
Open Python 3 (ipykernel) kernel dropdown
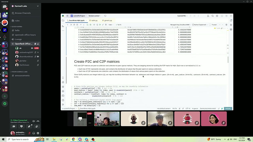click(x=200, y=25)
